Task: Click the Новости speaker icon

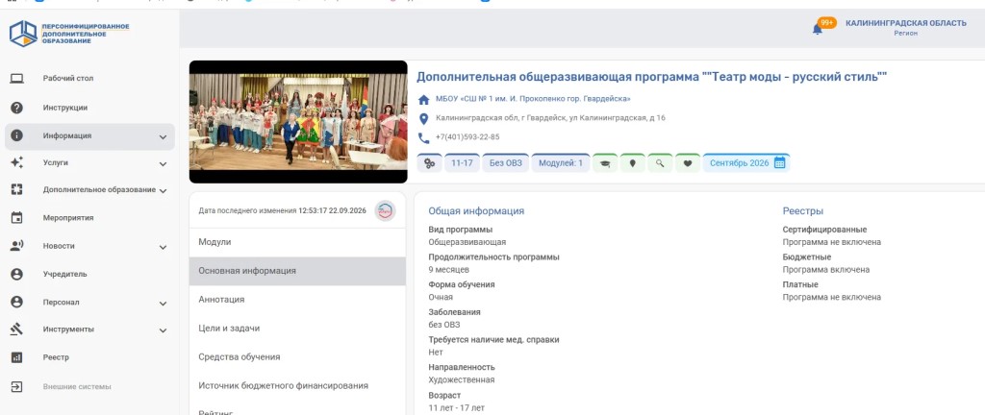Action: pos(17,246)
